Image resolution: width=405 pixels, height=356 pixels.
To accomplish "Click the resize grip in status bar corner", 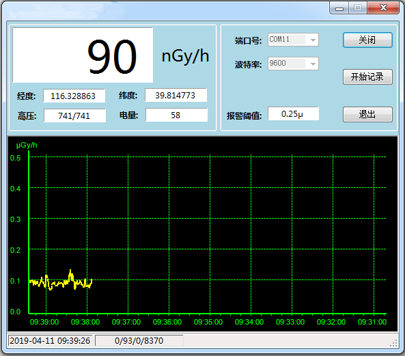I will 393,343.
